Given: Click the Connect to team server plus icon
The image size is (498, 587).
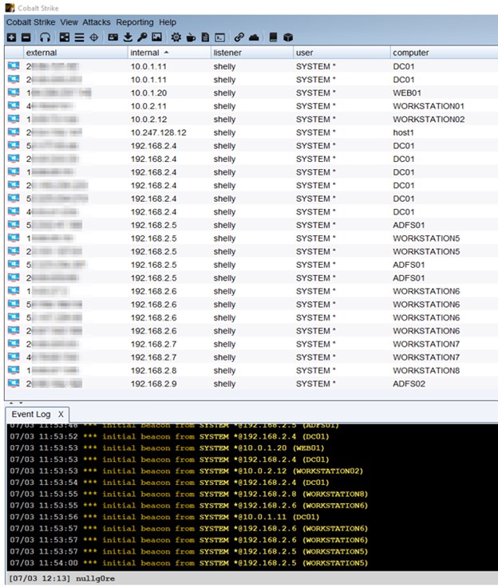Looking at the screenshot, I should tap(12, 37).
